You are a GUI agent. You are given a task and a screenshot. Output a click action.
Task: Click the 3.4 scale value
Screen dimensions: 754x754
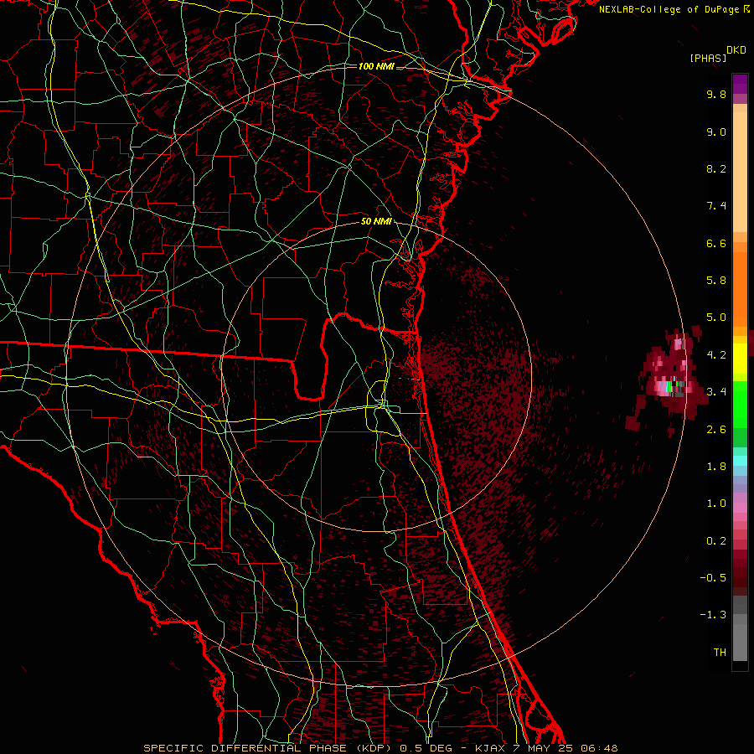[x=716, y=392]
